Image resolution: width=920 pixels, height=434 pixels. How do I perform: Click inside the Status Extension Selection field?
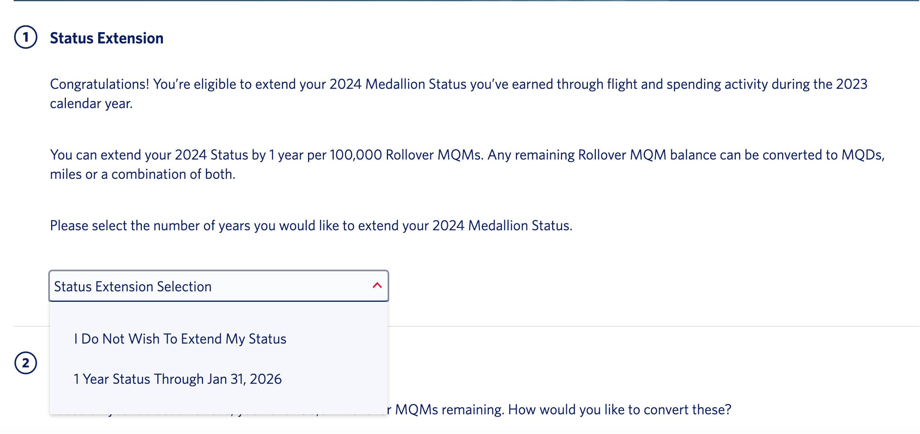click(161, 286)
